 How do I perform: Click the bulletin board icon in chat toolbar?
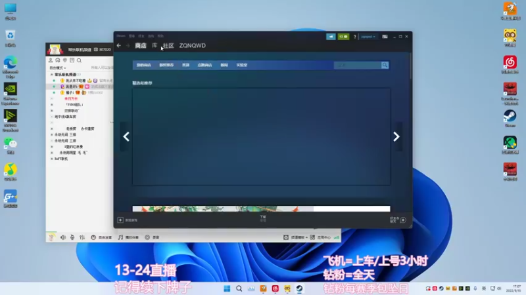[72, 60]
